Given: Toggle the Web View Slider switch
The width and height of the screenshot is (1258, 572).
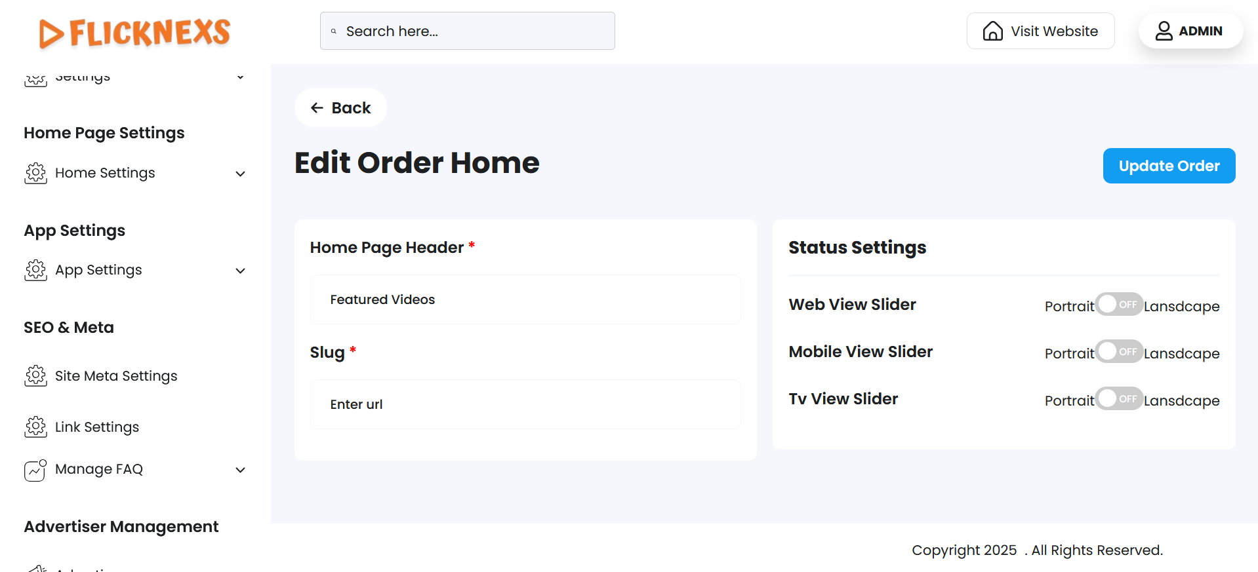Looking at the screenshot, I should (1118, 305).
